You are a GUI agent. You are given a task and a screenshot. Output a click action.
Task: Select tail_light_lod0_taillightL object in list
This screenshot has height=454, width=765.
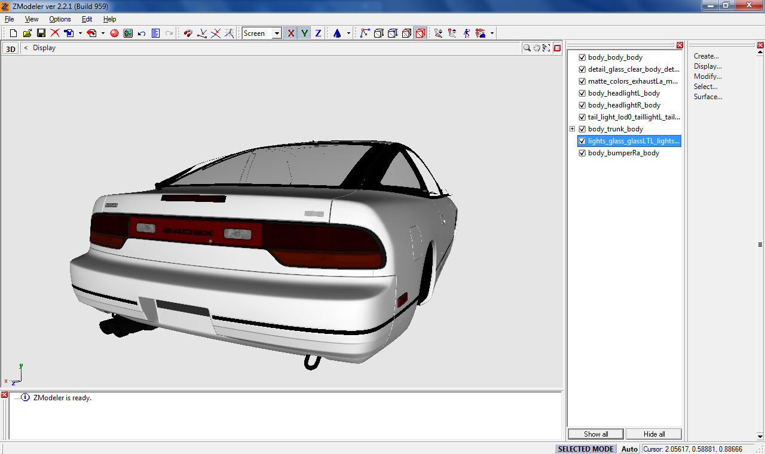click(634, 117)
